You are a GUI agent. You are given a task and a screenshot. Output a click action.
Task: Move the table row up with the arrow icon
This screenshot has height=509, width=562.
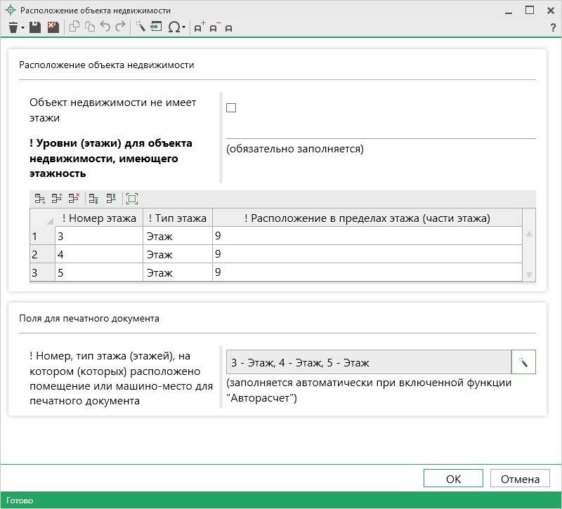(x=110, y=199)
